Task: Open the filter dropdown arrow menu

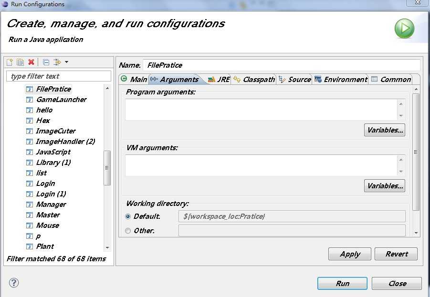Action: [x=66, y=62]
